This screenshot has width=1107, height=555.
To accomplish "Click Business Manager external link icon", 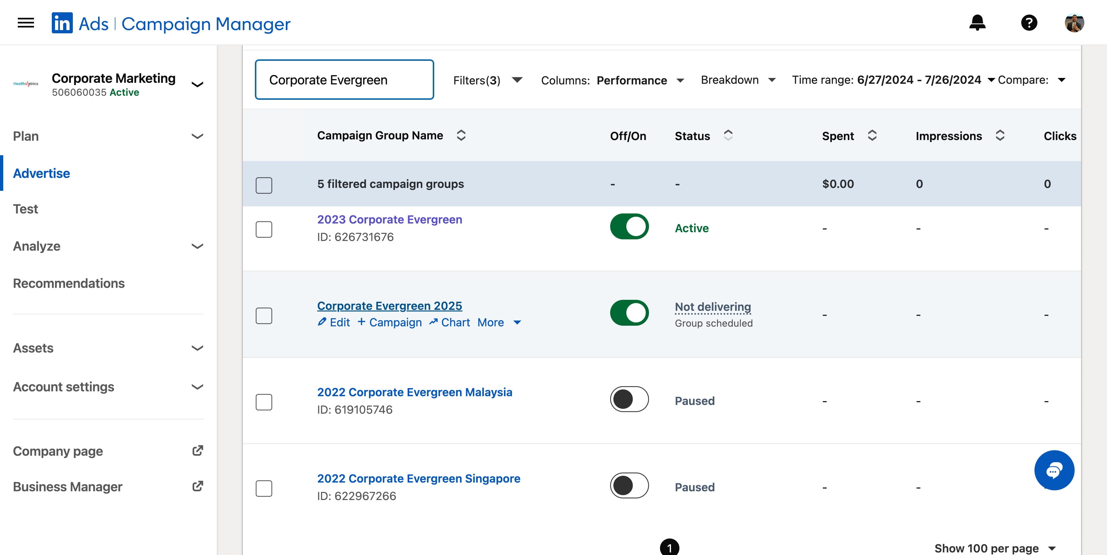I will [198, 486].
